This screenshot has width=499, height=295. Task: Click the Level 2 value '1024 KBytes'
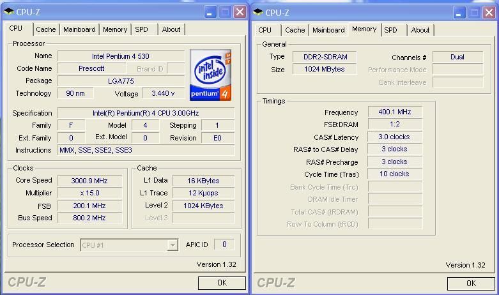click(203, 206)
